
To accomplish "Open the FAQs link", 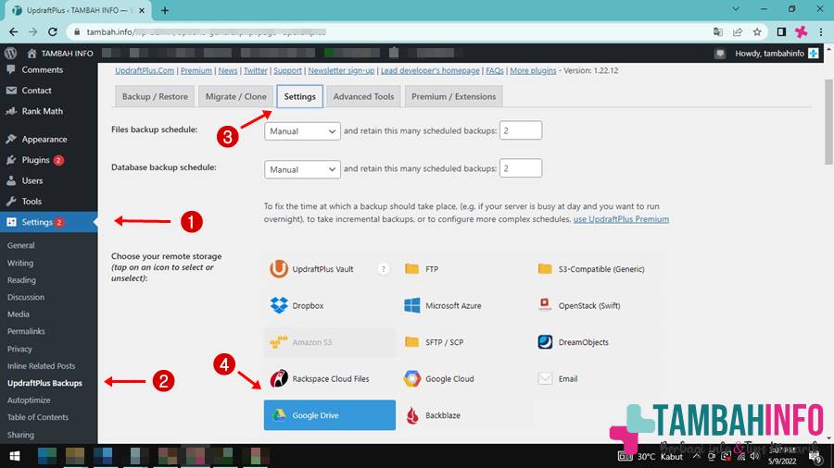I will [495, 70].
